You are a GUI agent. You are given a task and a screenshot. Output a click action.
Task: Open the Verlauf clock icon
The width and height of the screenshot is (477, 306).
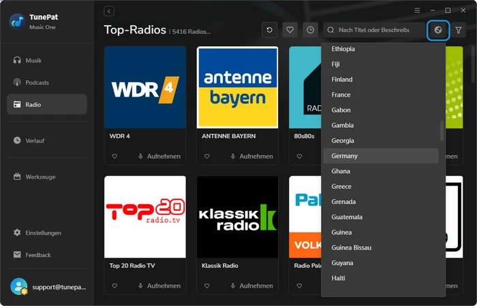tap(17, 140)
